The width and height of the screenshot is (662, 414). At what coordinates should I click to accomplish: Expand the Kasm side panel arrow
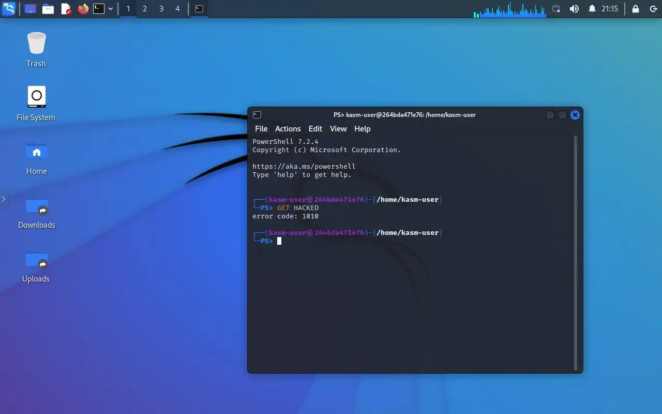(4, 199)
